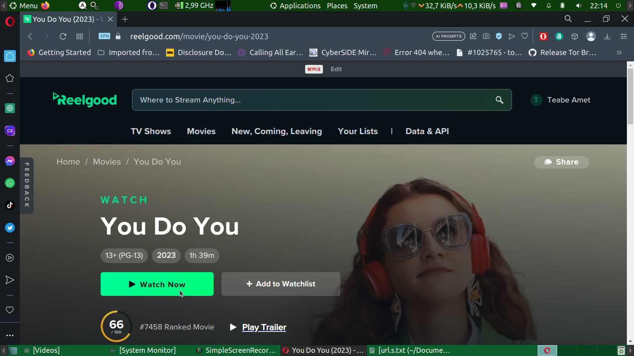
Task: Open a new tab with plus button
Action: click(125, 19)
